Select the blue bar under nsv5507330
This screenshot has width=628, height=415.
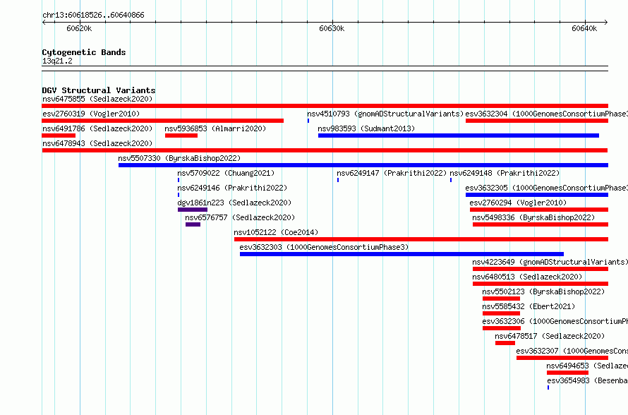pos(363,165)
